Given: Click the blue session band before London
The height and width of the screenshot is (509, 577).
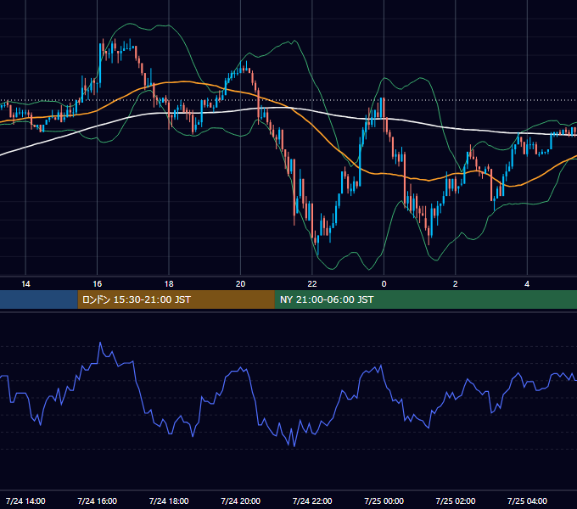Looking at the screenshot, I should point(39,299).
